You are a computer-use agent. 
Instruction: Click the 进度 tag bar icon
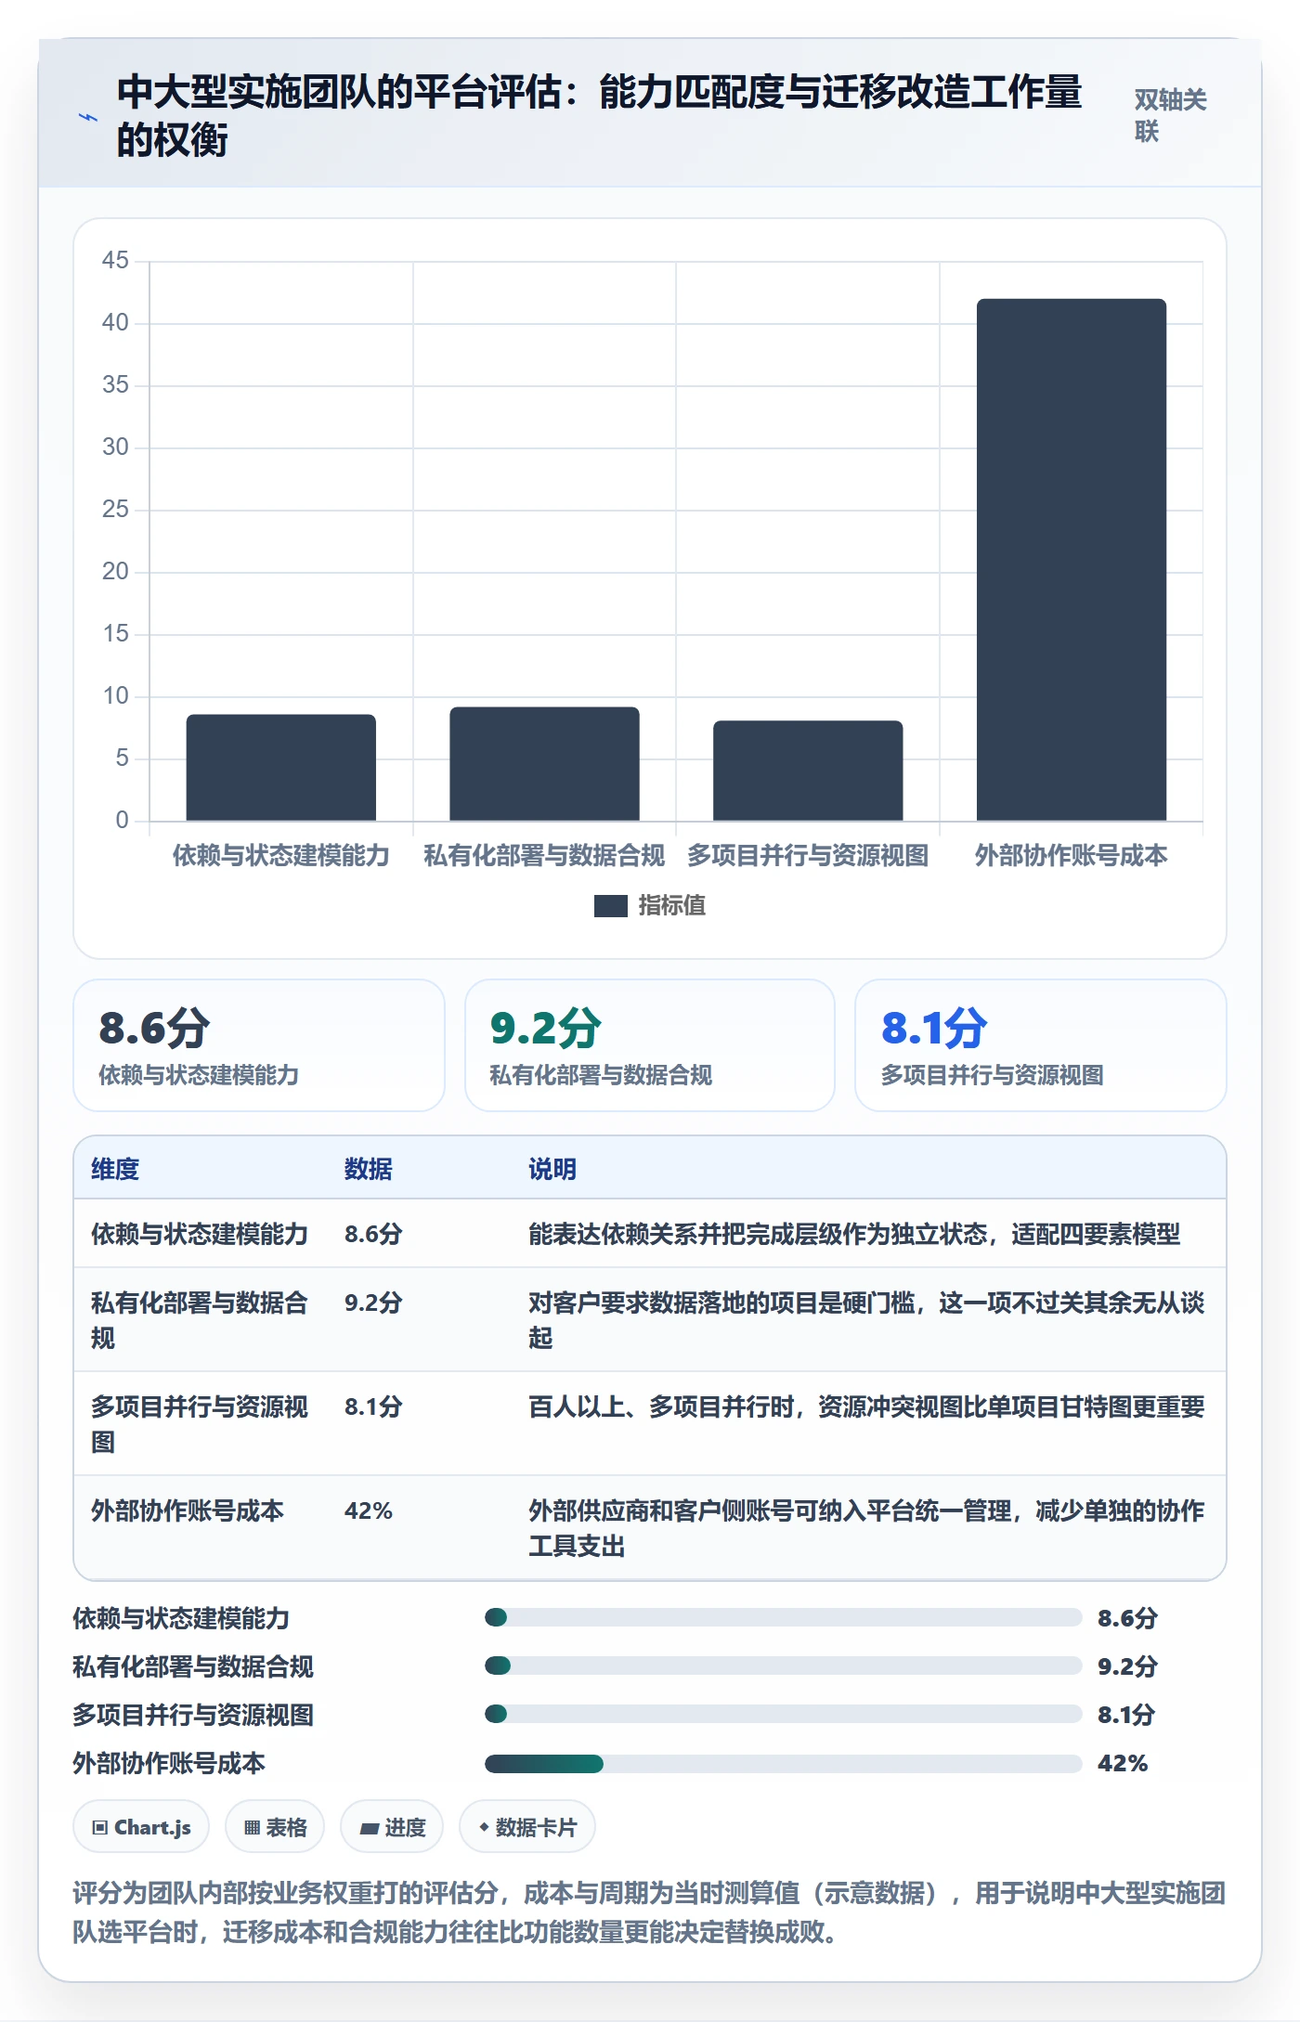[370, 1828]
